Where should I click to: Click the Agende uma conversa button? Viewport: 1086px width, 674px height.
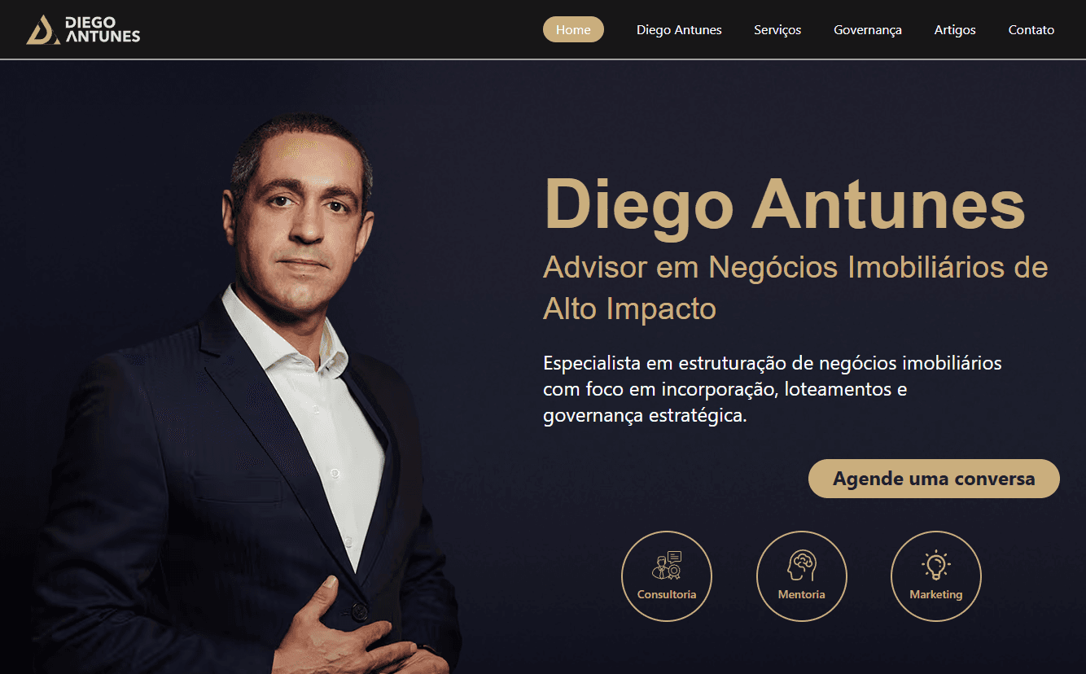tap(934, 479)
